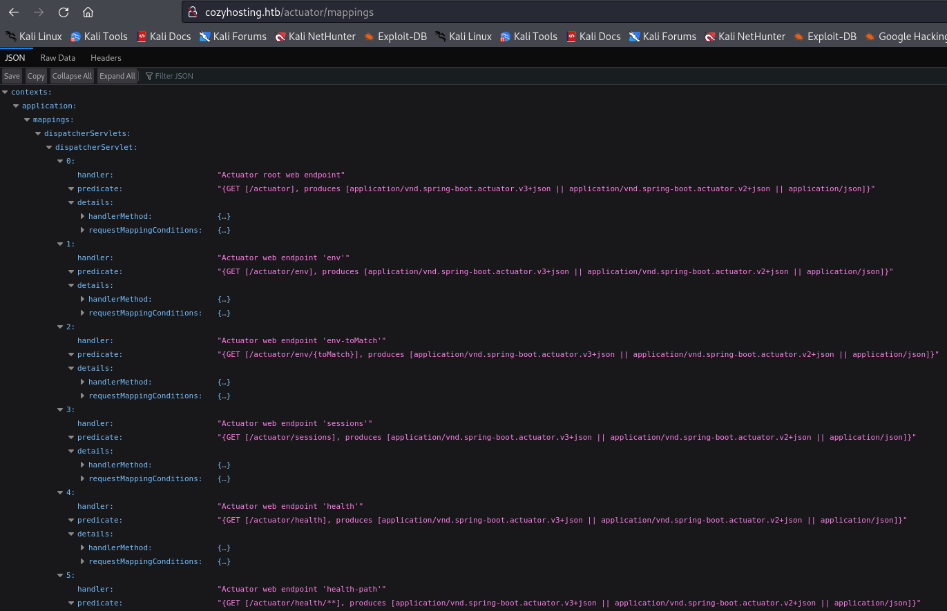Viewport: 947px width, 611px height.
Task: Open the Google Hacking bookmark
Action: click(x=905, y=37)
